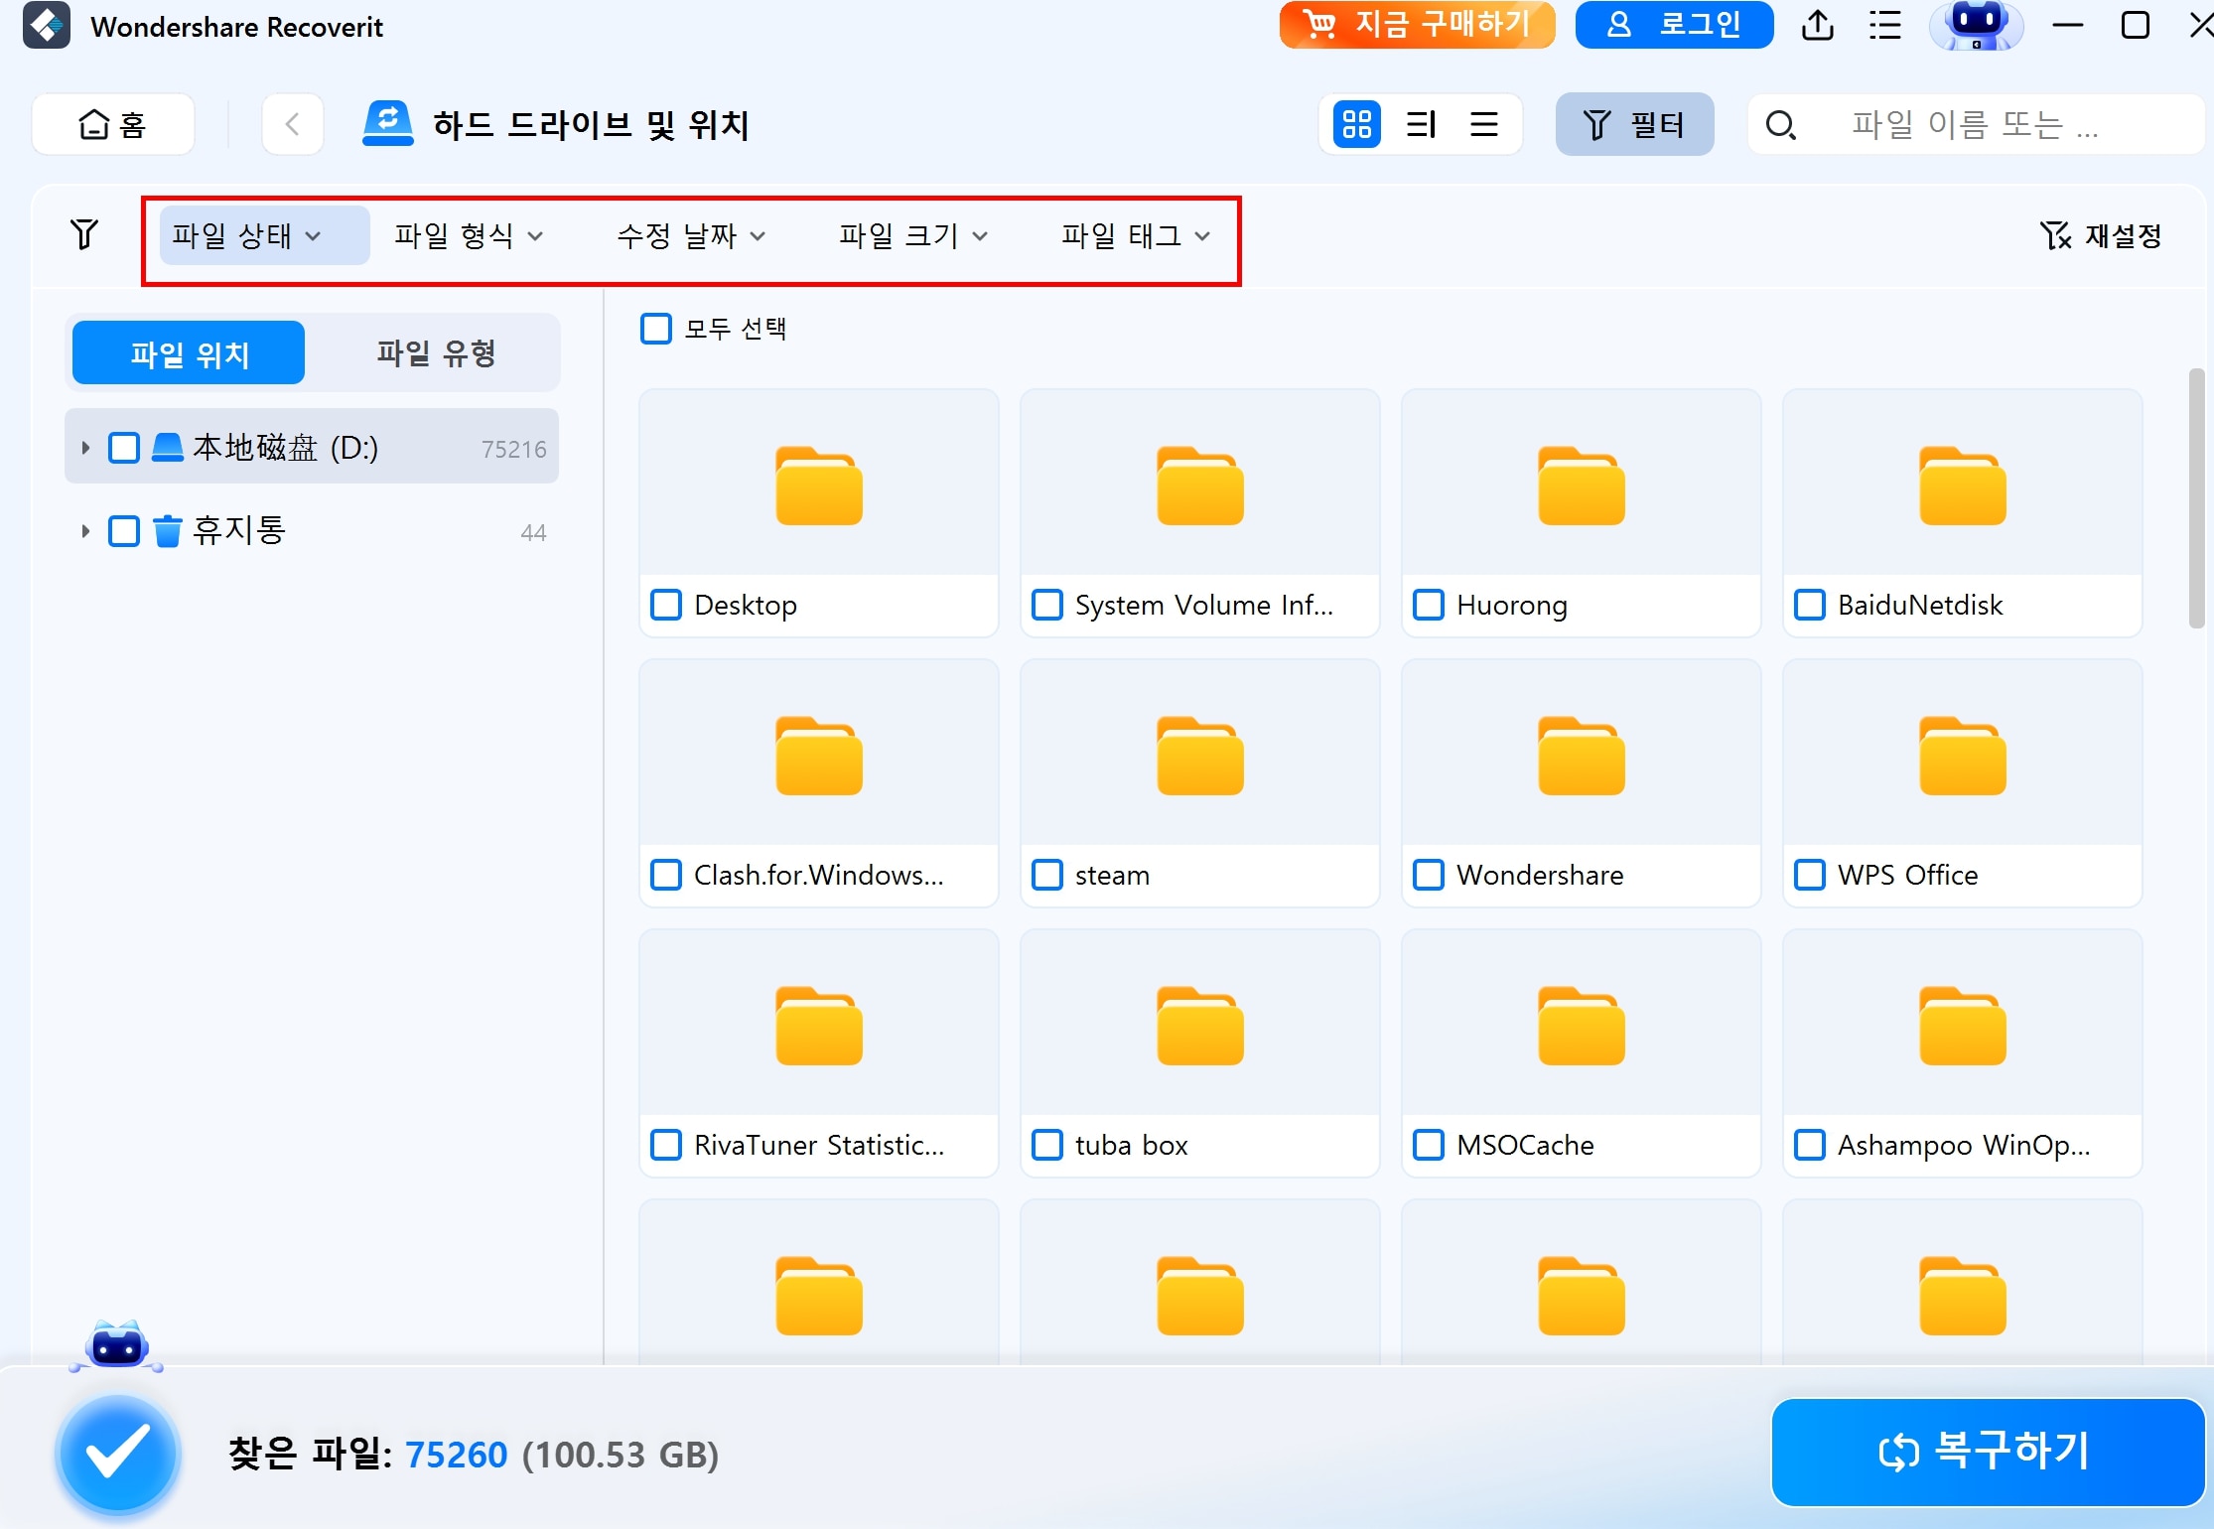This screenshot has width=2214, height=1529.
Task: Expand the 本地磁盘 (D:) tree node
Action: pos(85,448)
